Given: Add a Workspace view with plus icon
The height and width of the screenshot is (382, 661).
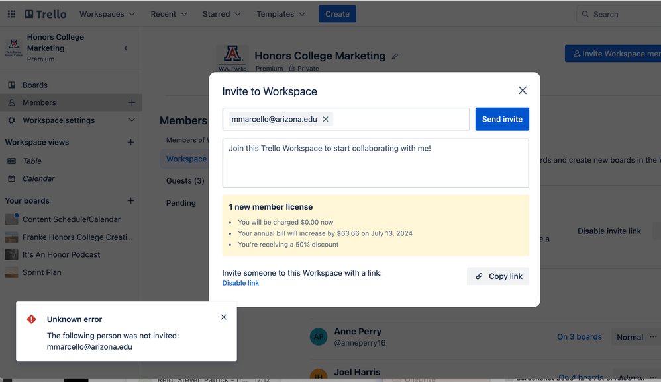Looking at the screenshot, I should pos(131,142).
